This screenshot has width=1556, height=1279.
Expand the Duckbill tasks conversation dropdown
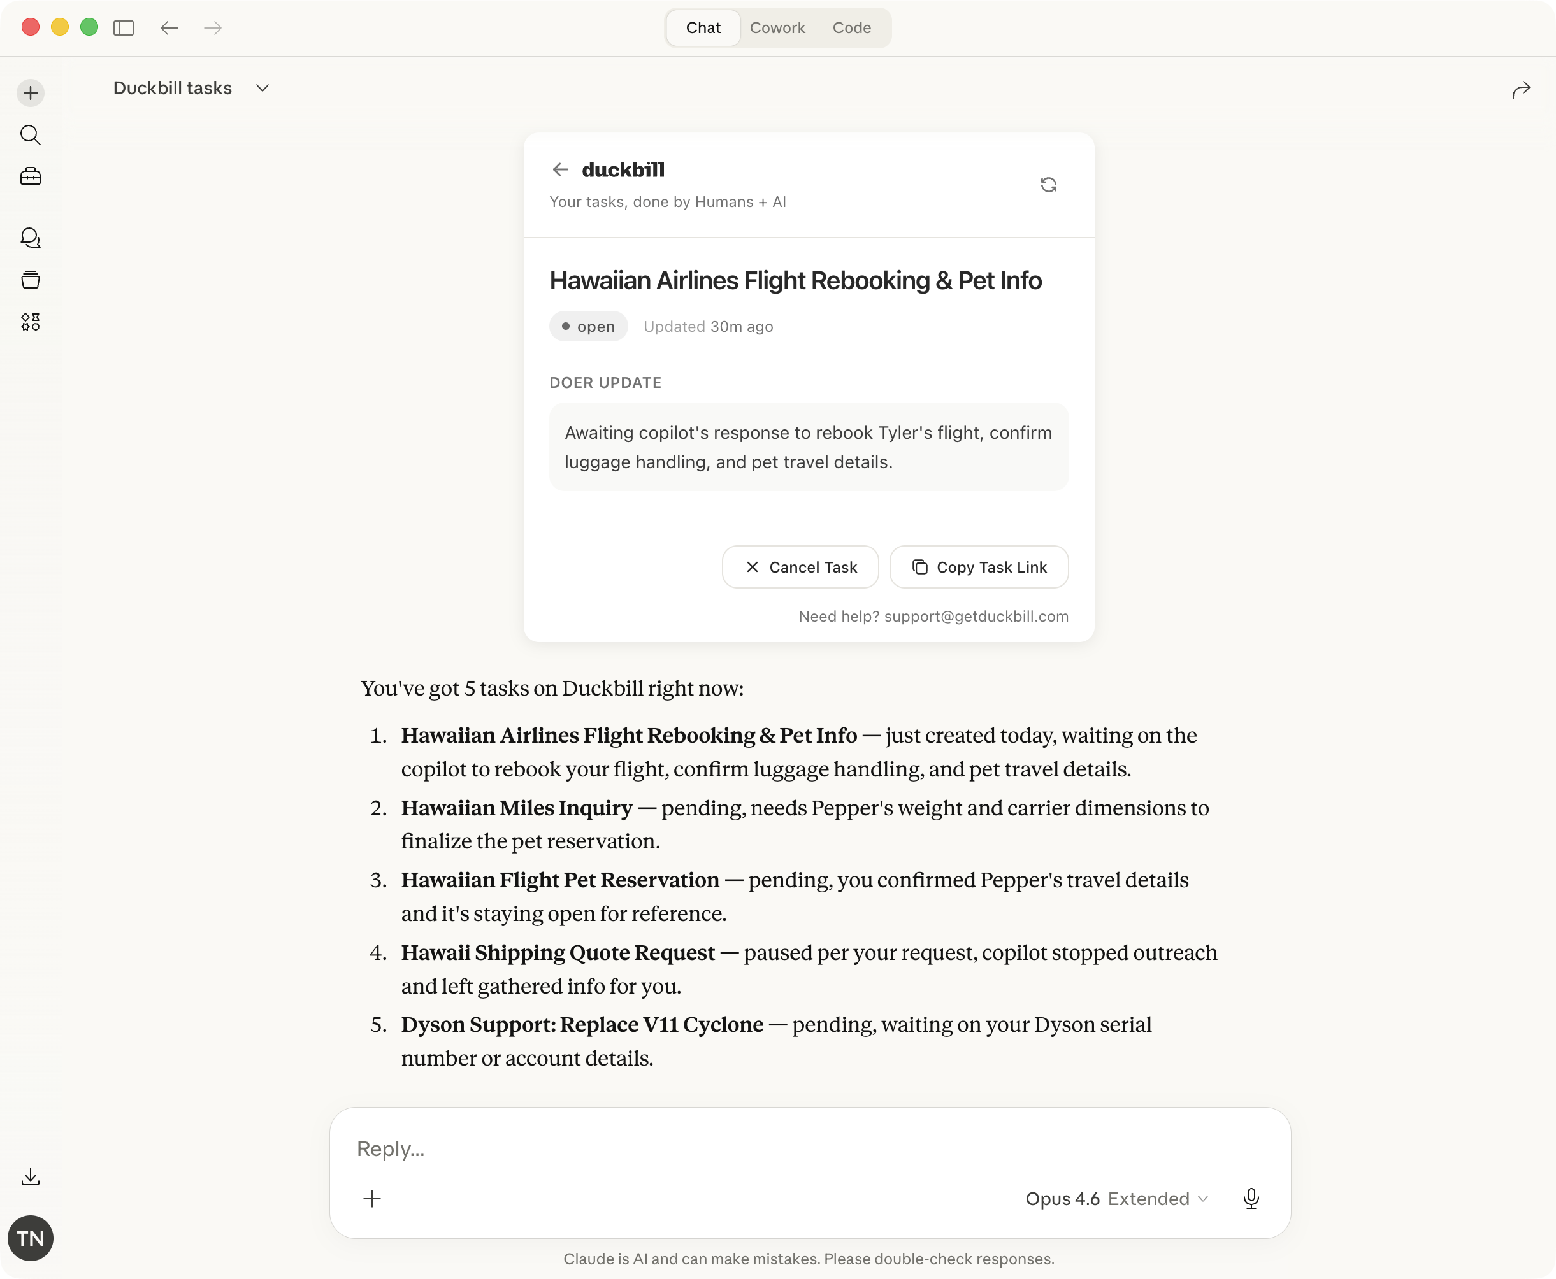click(x=262, y=88)
